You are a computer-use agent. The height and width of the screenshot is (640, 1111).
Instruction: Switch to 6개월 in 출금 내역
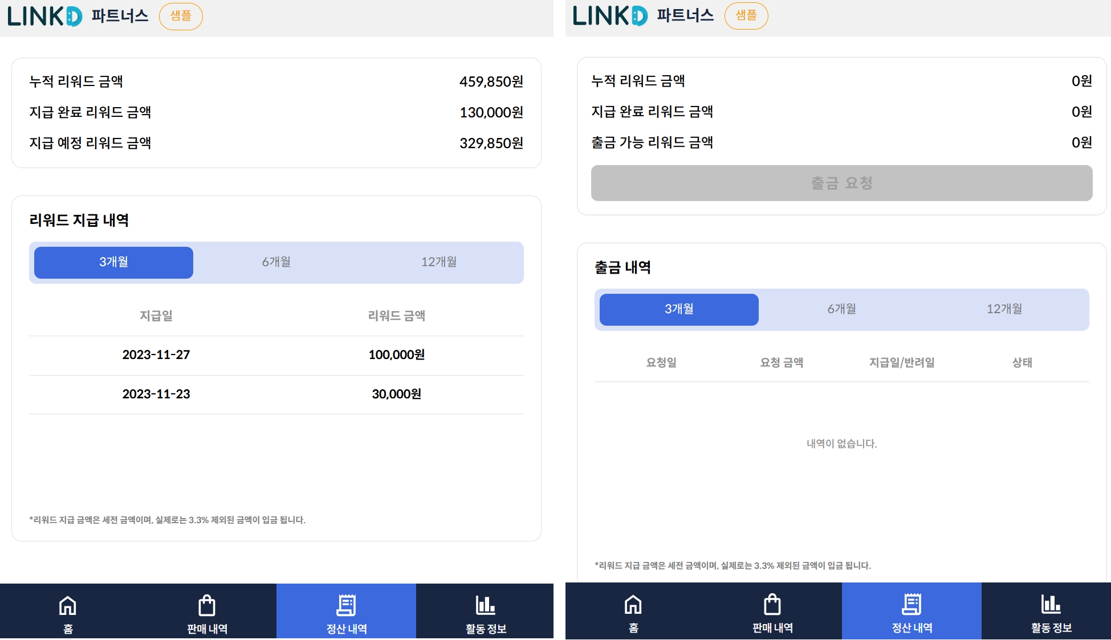(x=842, y=309)
